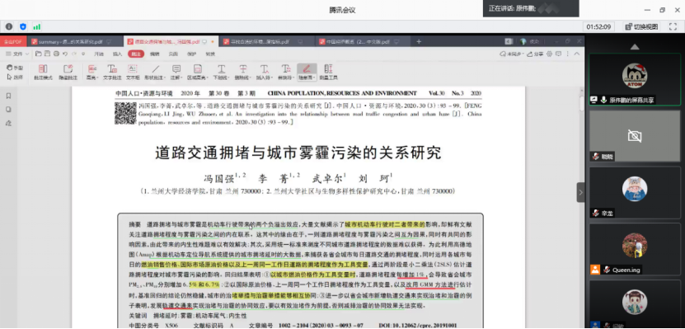685x329 pixels.
Task: Open the feedback message icon
Action: [558, 54]
